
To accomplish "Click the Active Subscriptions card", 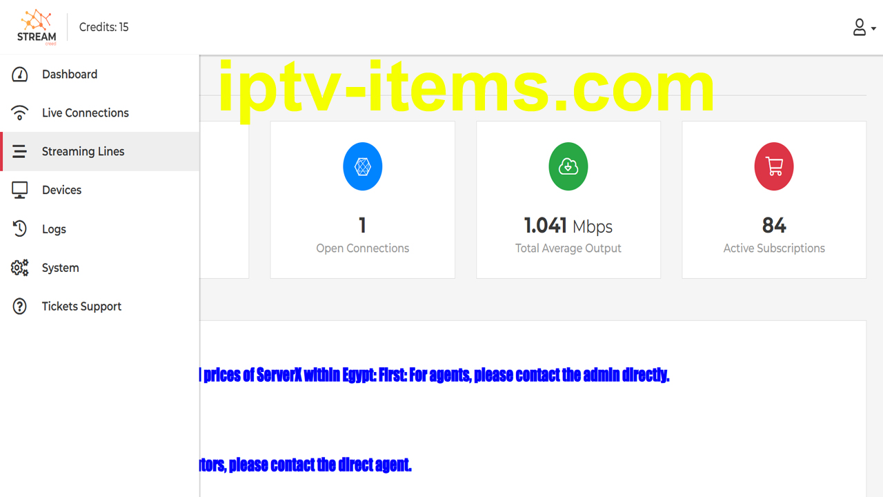I will [x=774, y=200].
